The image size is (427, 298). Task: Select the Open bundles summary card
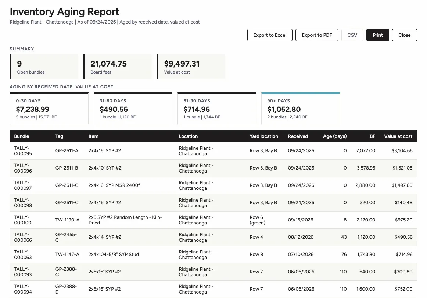44,67
